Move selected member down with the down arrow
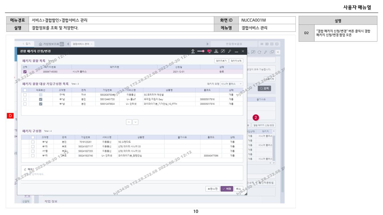This screenshot has height=215, width=383. [135, 122]
